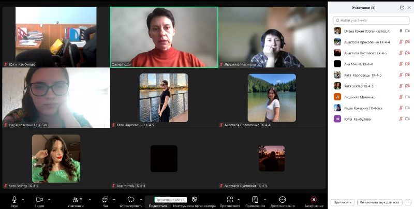Mute microphone with the Звук button
The width and height of the screenshot is (414, 209).
[x=14, y=202]
